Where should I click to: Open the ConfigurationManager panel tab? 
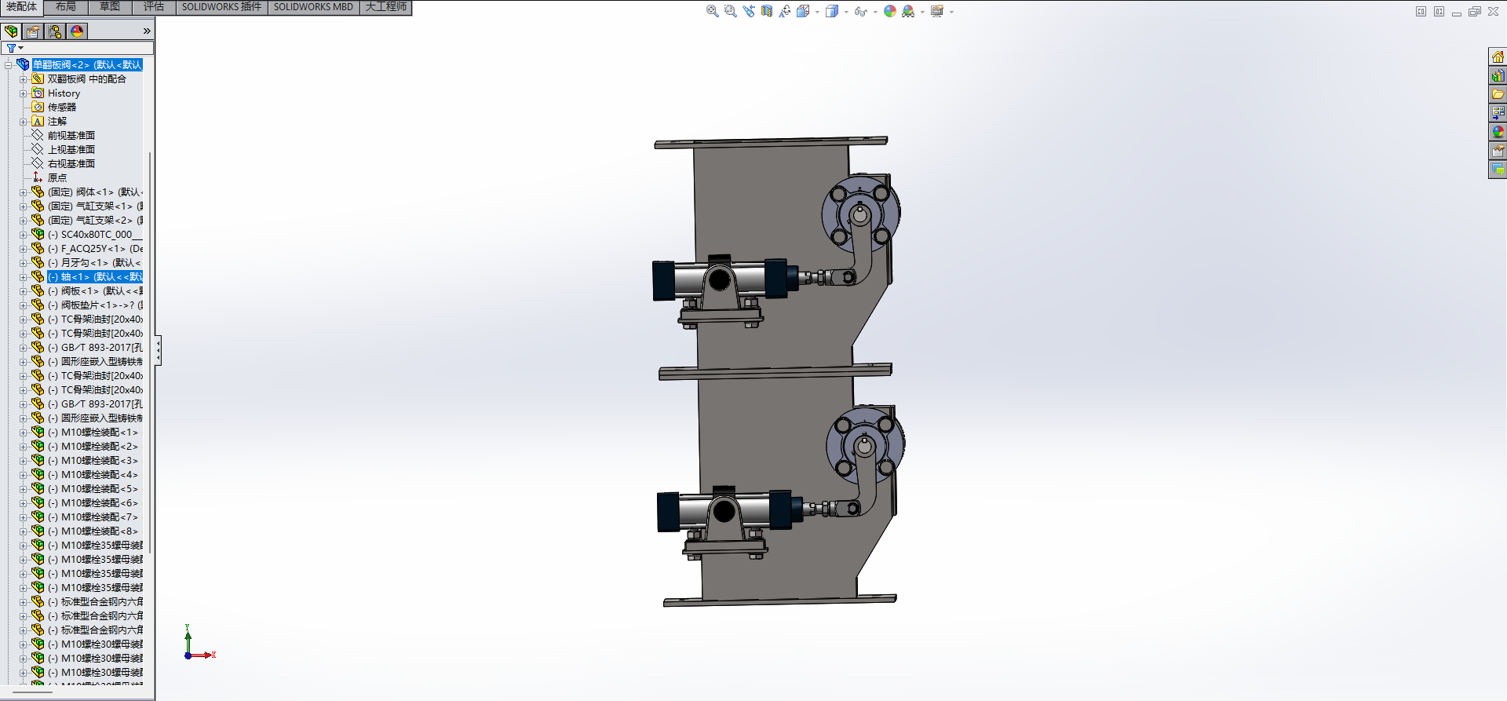(x=55, y=31)
